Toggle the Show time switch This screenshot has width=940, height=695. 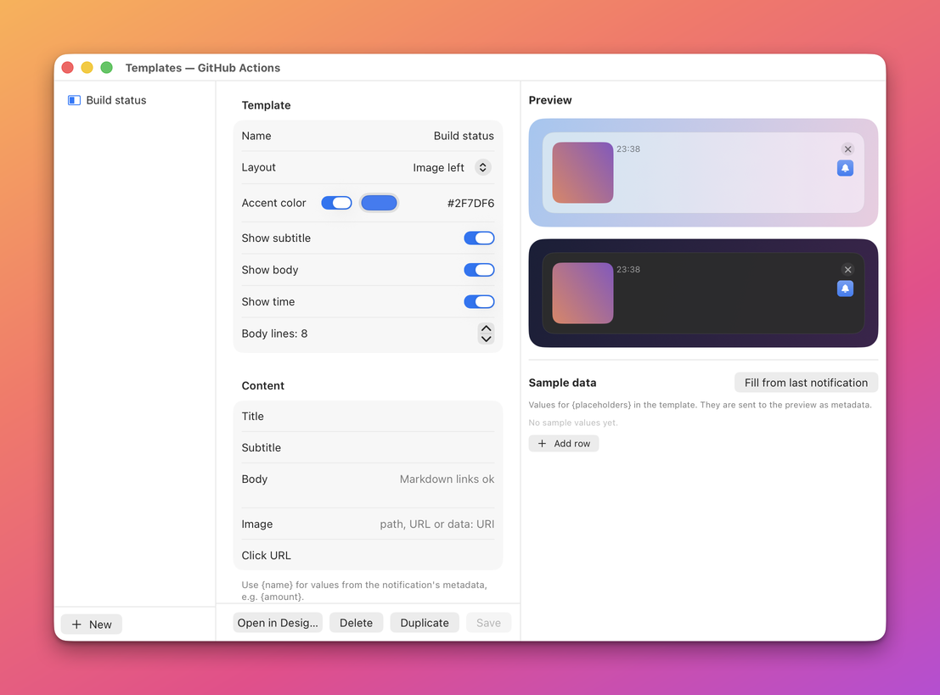(479, 301)
